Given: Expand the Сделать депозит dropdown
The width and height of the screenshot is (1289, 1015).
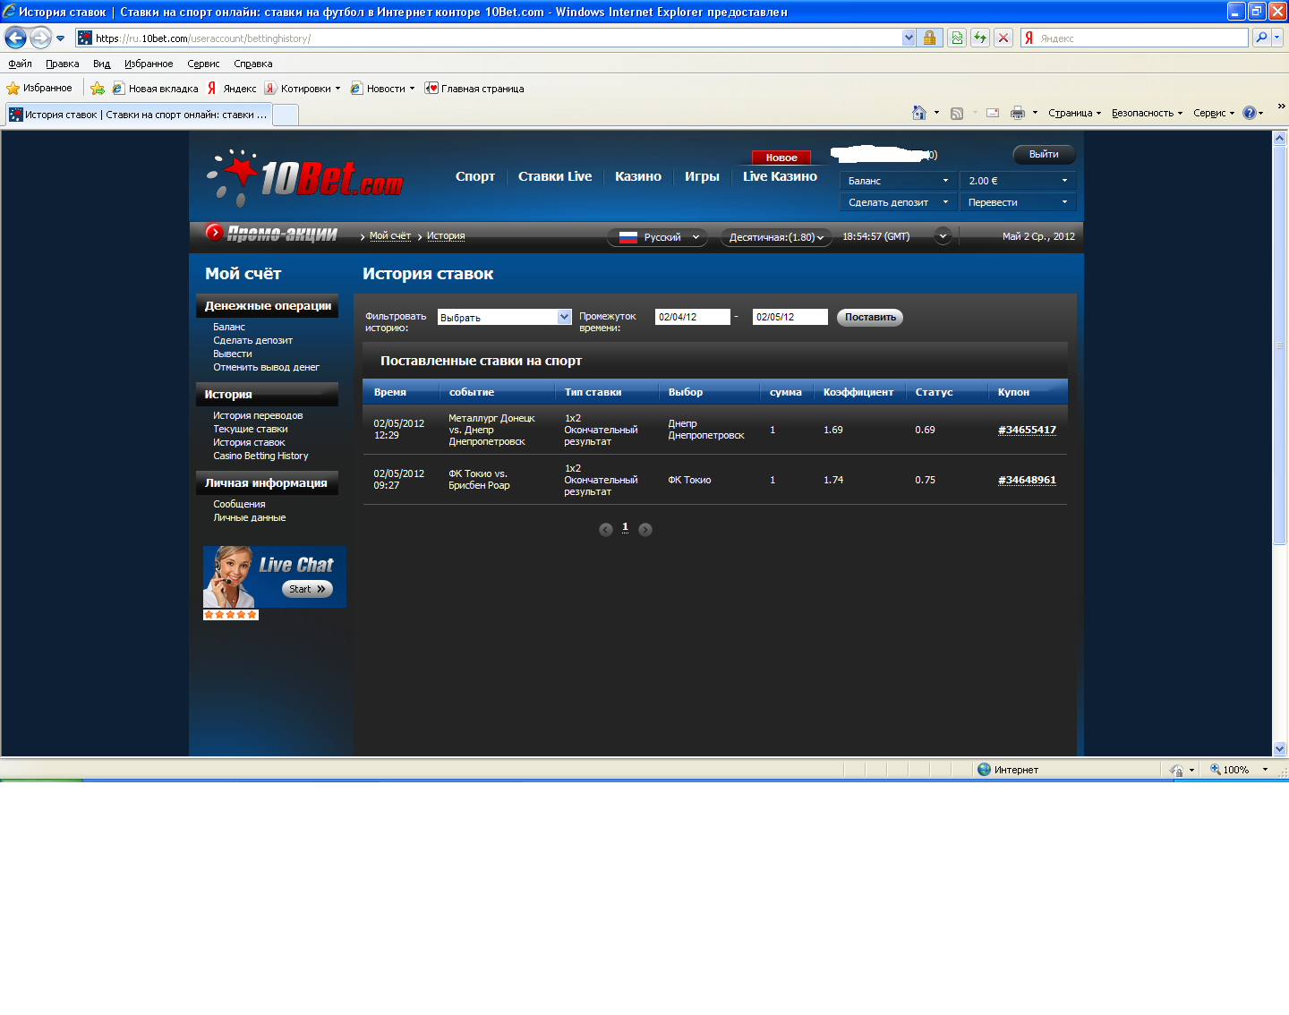Looking at the screenshot, I should click(x=898, y=202).
